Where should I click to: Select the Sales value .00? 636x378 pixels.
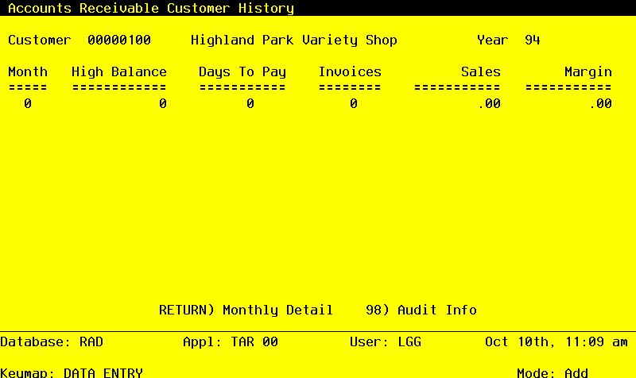point(489,104)
